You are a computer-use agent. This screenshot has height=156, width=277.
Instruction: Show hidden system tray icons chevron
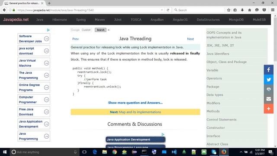[241, 152]
